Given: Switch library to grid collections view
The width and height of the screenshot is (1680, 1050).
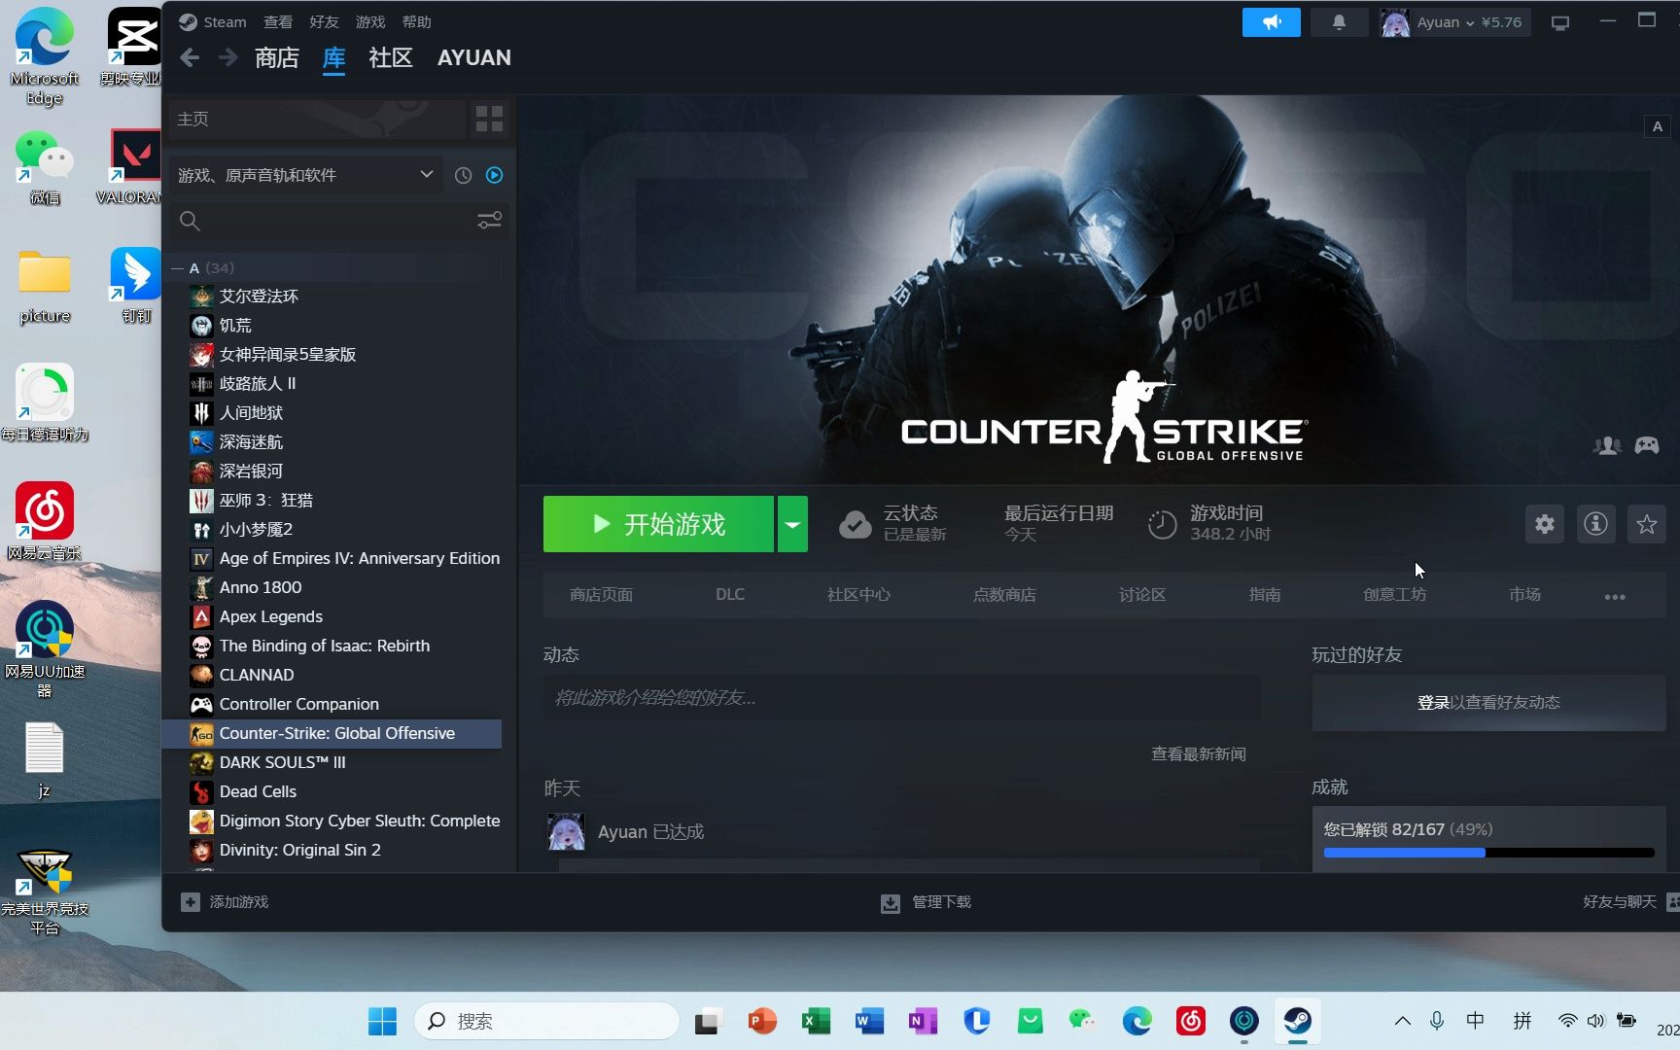Looking at the screenshot, I should [489, 119].
